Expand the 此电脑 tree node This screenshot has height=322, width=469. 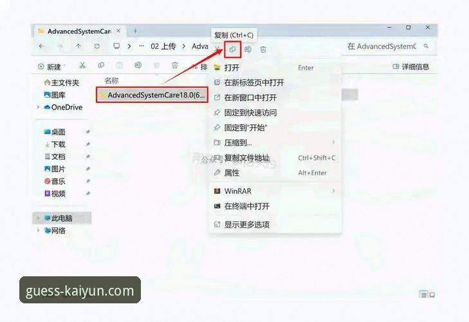(x=38, y=218)
